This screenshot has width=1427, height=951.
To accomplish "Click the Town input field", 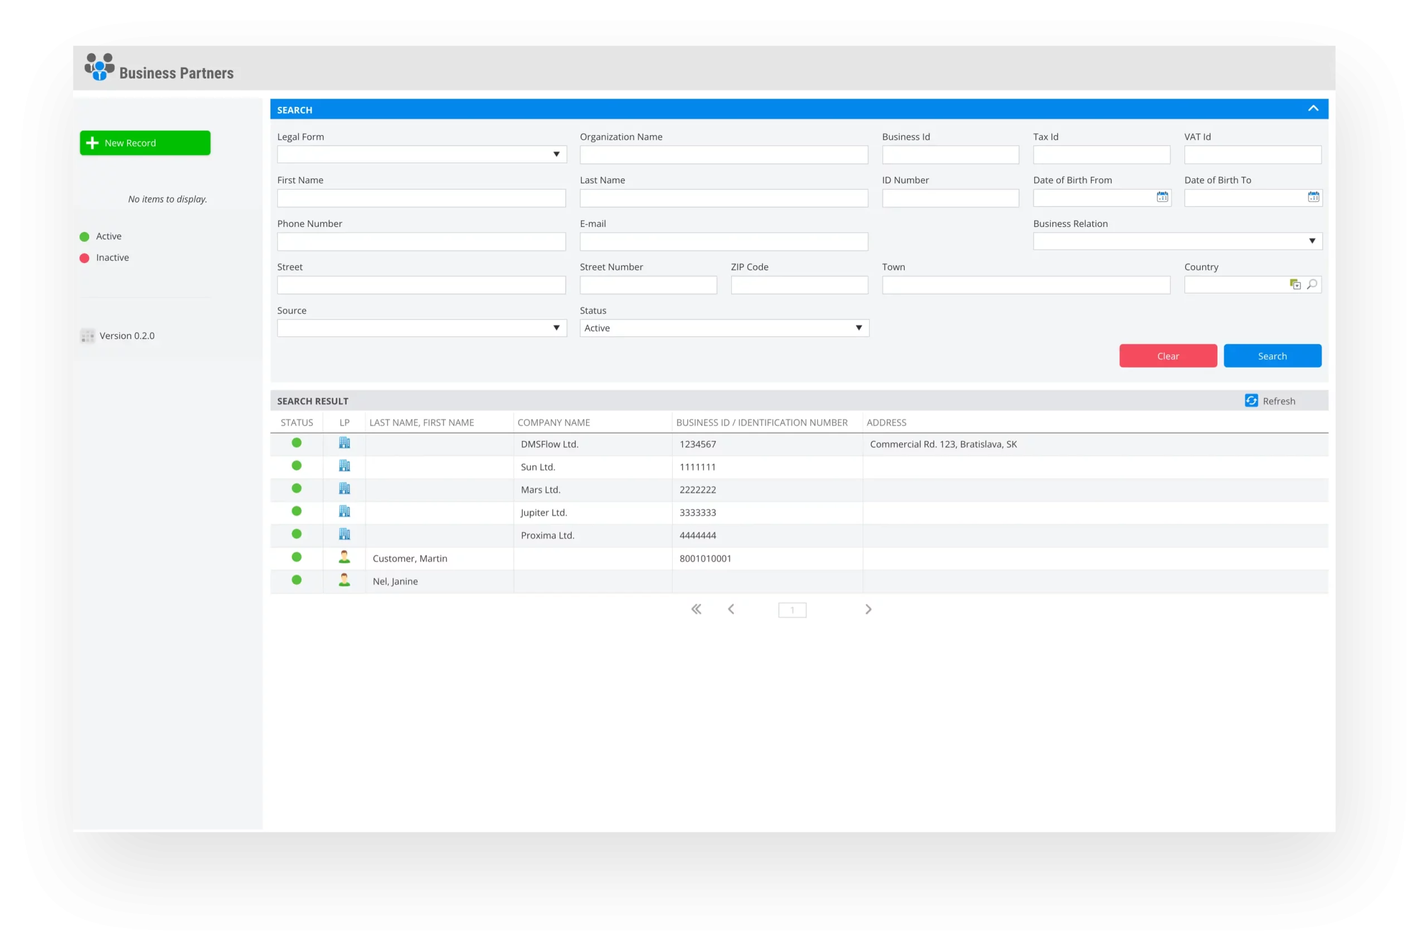I will point(1026,285).
